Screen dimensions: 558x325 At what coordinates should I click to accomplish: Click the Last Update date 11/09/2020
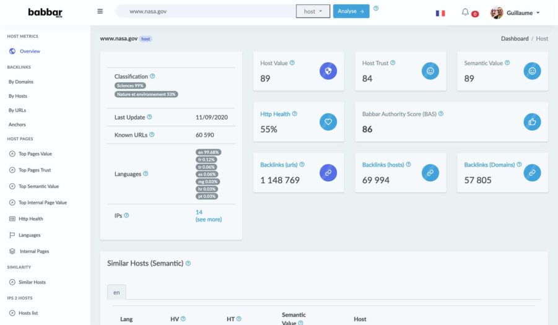click(x=211, y=118)
